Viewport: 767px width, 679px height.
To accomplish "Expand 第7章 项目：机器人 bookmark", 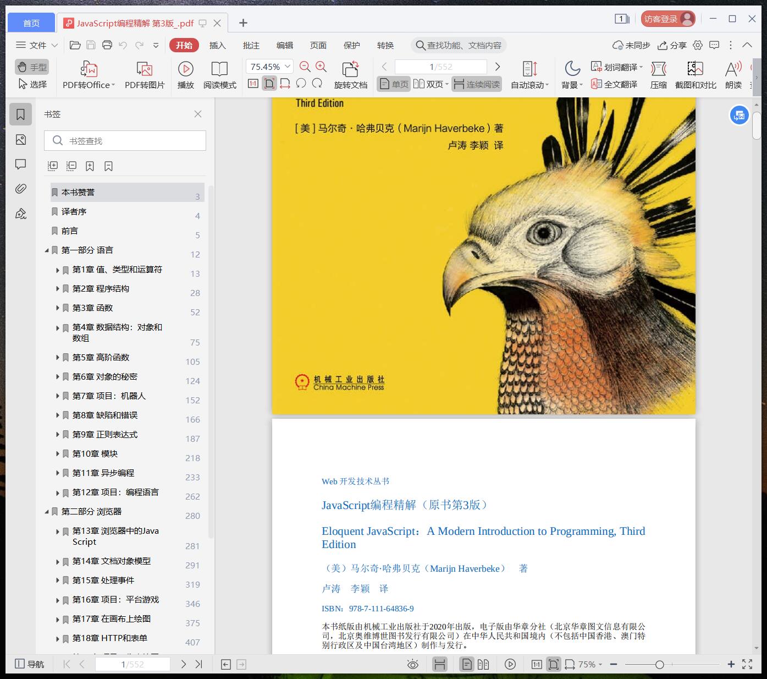I will pyautogui.click(x=58, y=396).
